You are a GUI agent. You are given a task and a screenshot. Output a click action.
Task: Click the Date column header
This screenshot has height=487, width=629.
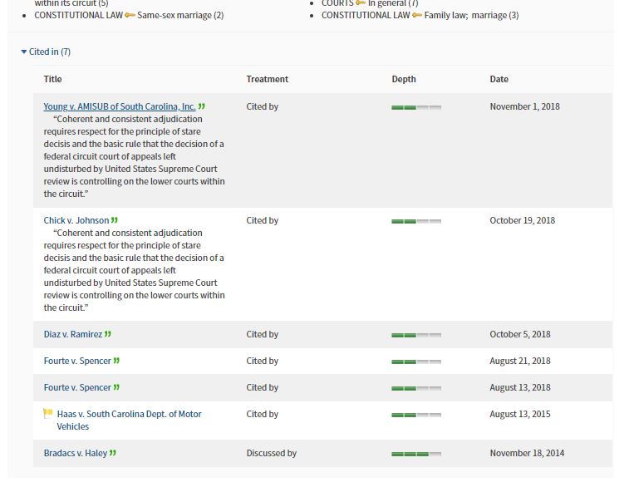(499, 79)
